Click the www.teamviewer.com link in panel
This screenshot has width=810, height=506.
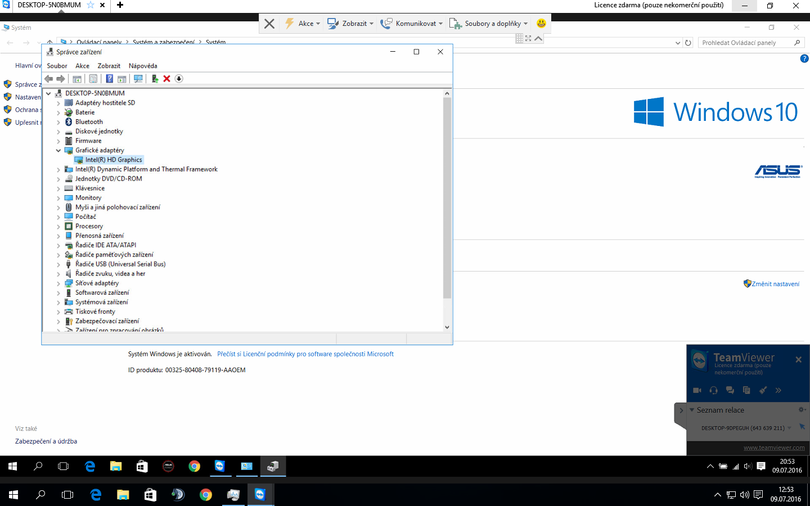point(774,448)
